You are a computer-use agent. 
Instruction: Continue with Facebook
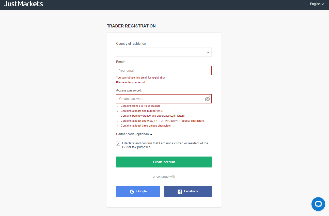point(187,191)
